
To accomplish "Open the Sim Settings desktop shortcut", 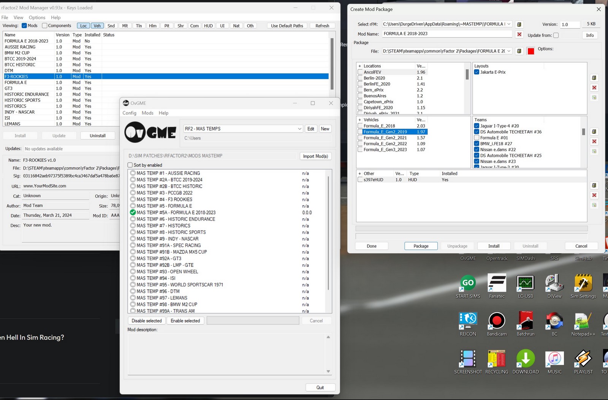I will click(583, 286).
